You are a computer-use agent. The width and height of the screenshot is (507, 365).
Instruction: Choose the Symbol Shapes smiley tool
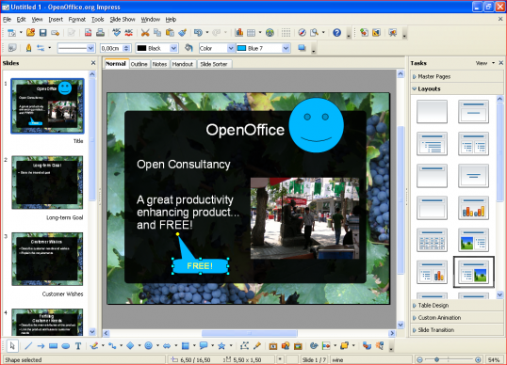(x=148, y=346)
